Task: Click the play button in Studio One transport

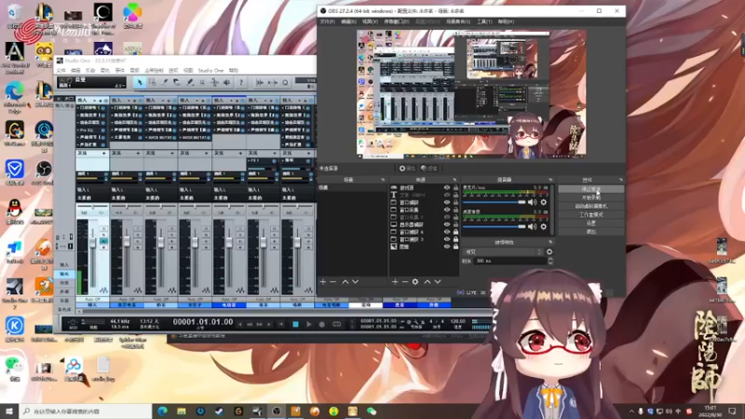Action: 308,324
